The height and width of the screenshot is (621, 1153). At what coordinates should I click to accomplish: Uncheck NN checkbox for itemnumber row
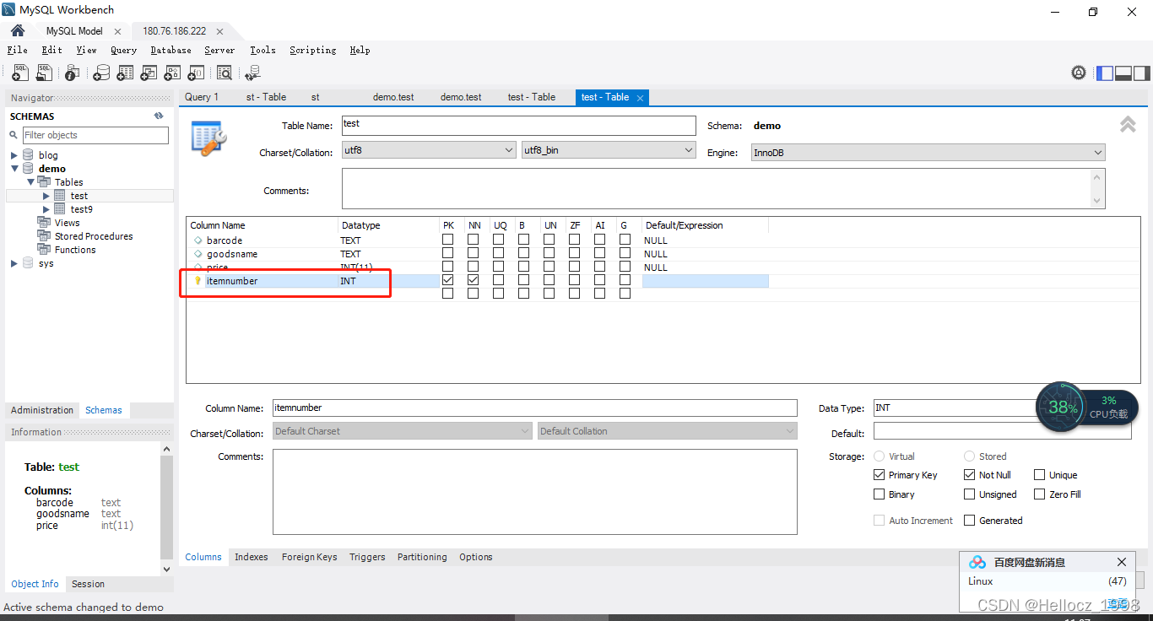(473, 280)
